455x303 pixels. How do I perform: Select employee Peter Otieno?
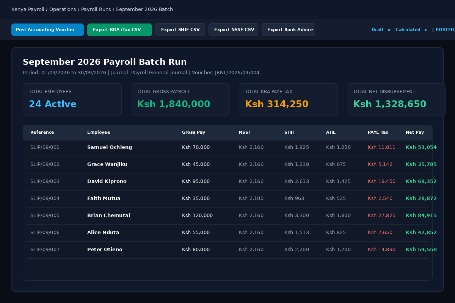coord(105,250)
